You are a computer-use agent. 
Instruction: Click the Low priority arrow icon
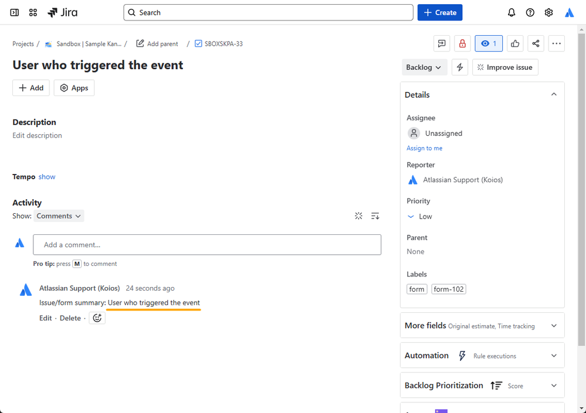pos(411,216)
